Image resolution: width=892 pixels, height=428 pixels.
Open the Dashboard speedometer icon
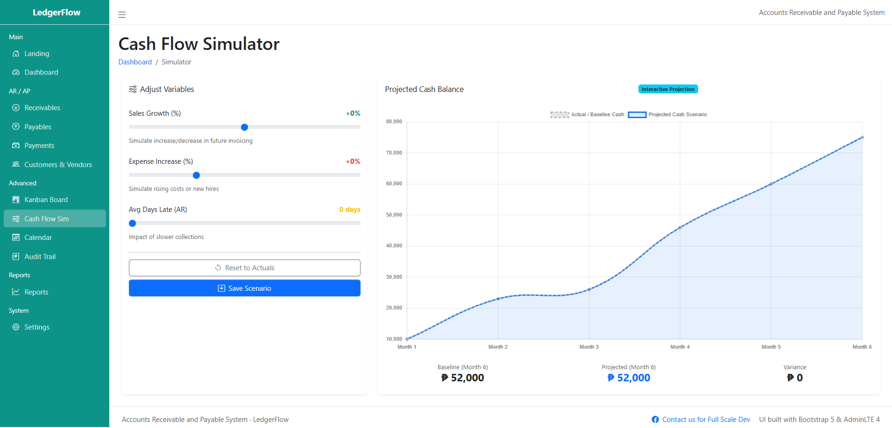15,72
